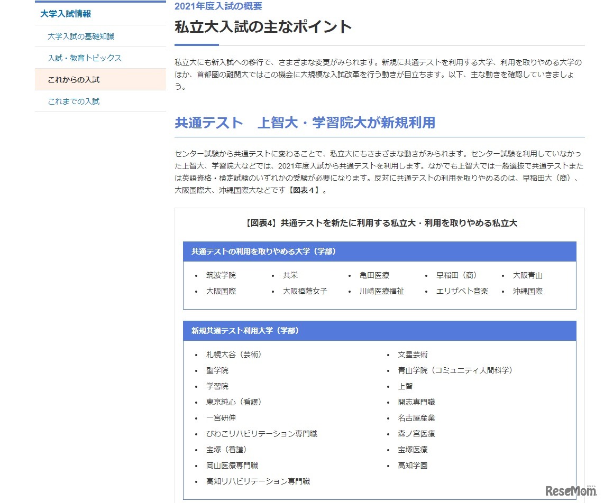Select 早稲田（商） in the discontinuation list
Viewport: 604px width, 503px height.
click(459, 275)
